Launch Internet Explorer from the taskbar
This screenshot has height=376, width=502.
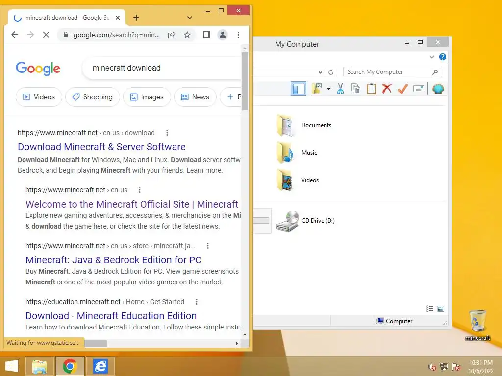pos(100,366)
